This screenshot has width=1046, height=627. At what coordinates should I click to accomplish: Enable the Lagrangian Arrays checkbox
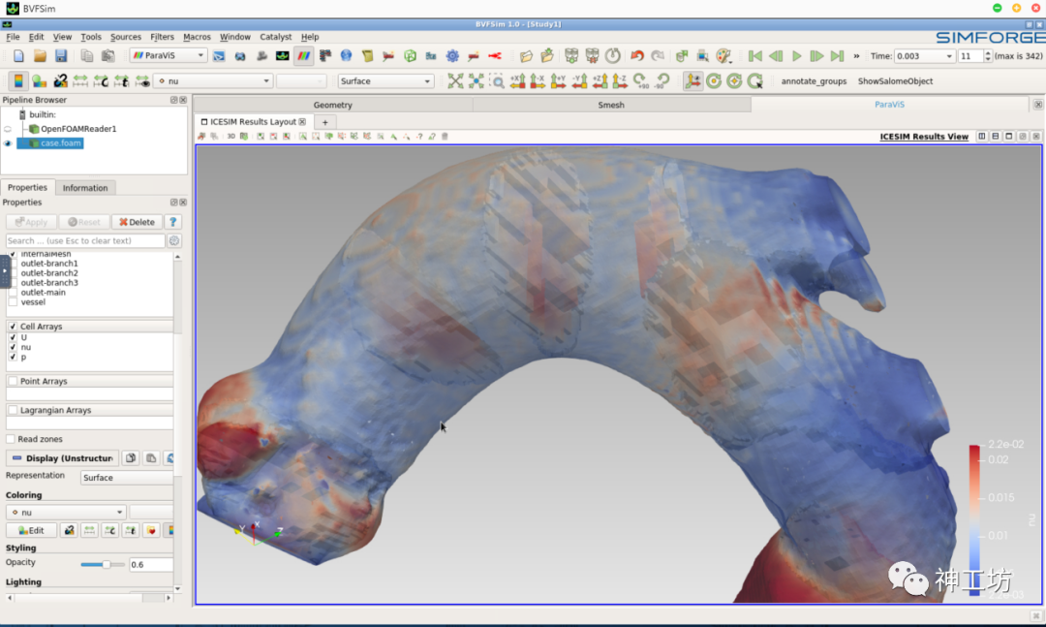click(x=13, y=411)
